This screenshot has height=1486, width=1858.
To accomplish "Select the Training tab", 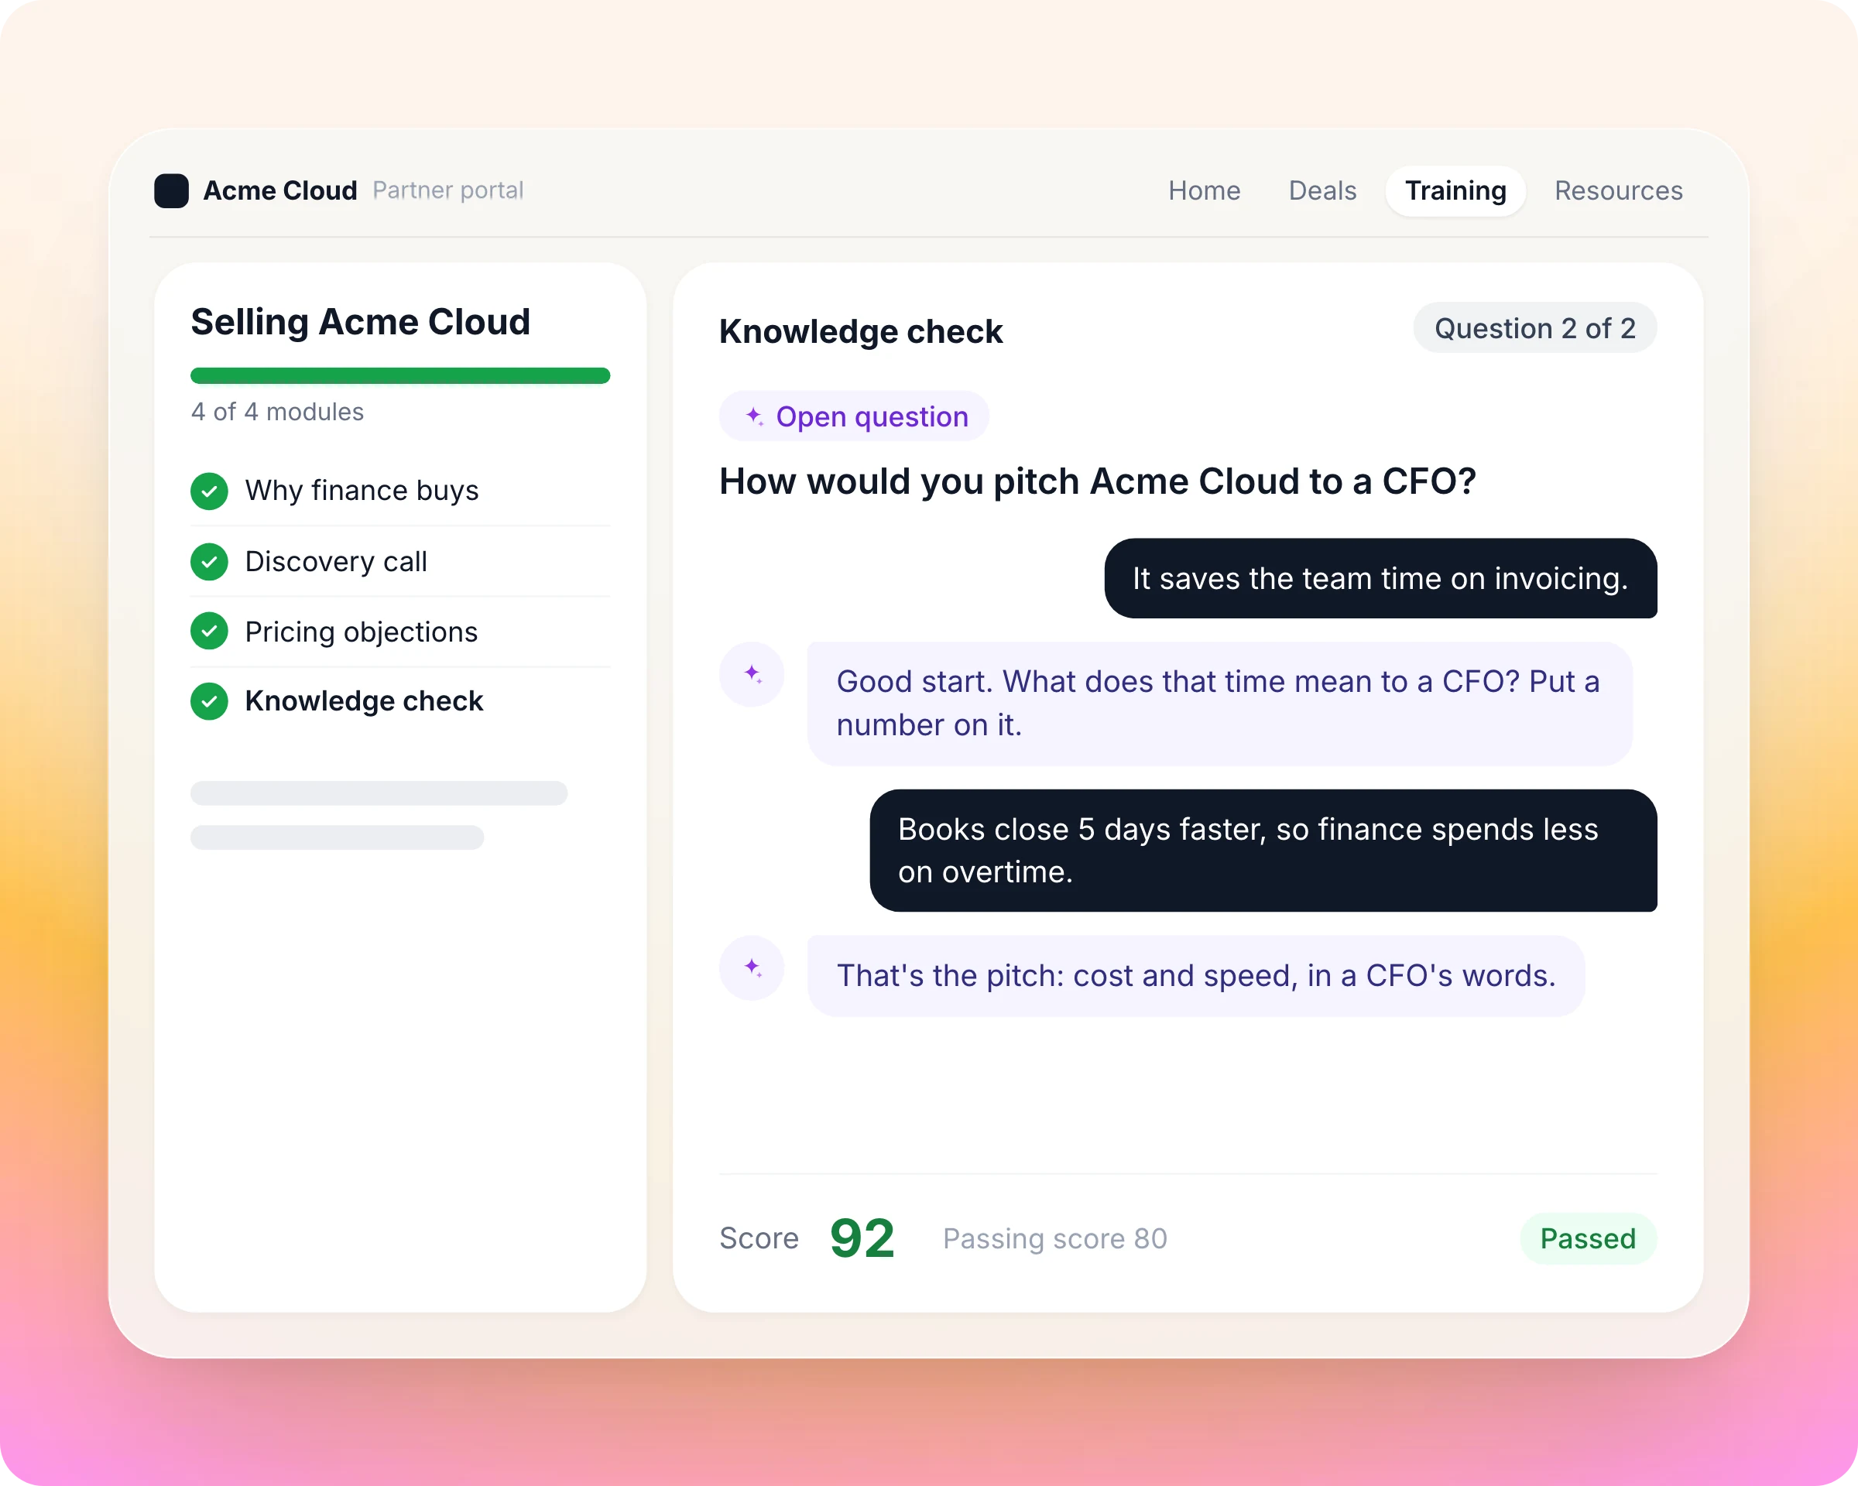I will [1455, 190].
